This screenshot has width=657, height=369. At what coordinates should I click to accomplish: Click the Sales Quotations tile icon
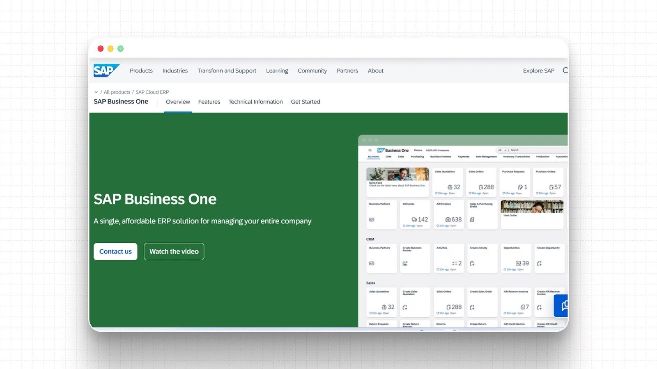450,187
